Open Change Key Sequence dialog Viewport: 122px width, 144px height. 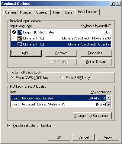[92, 116]
